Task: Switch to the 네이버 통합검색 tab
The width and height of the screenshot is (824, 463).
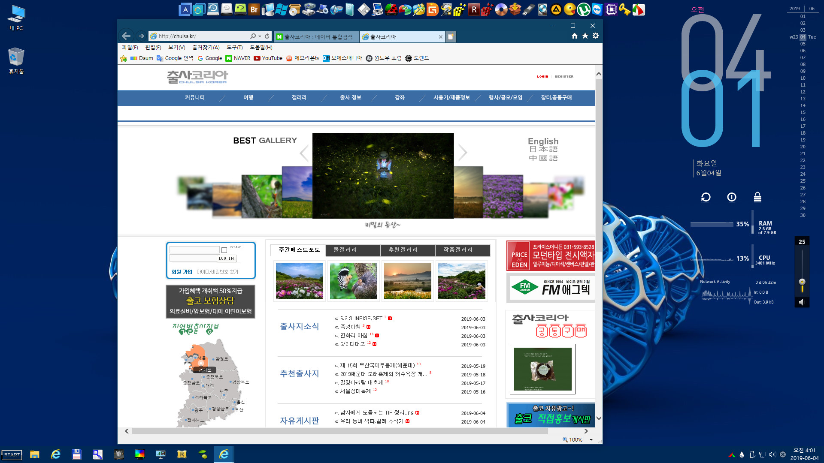Action: tap(315, 37)
